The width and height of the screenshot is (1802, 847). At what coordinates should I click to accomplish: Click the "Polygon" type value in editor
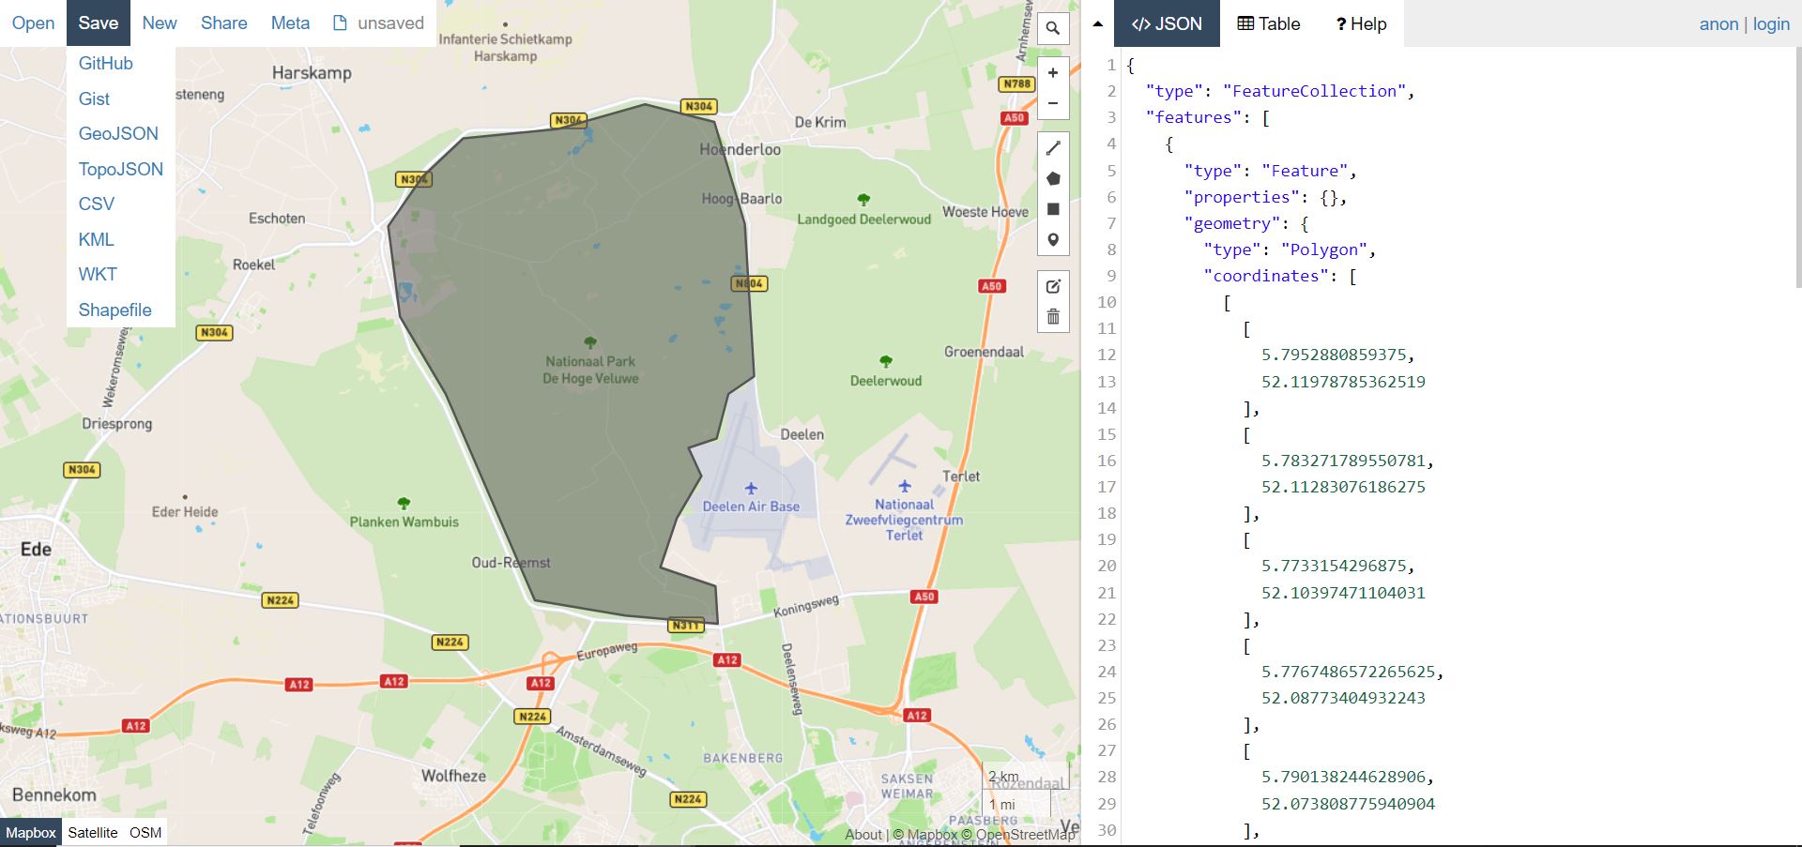(1323, 250)
